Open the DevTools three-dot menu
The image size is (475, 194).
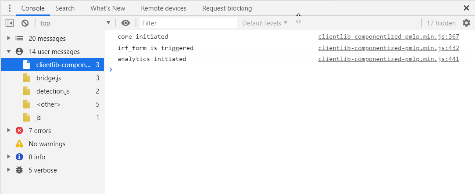[9, 8]
